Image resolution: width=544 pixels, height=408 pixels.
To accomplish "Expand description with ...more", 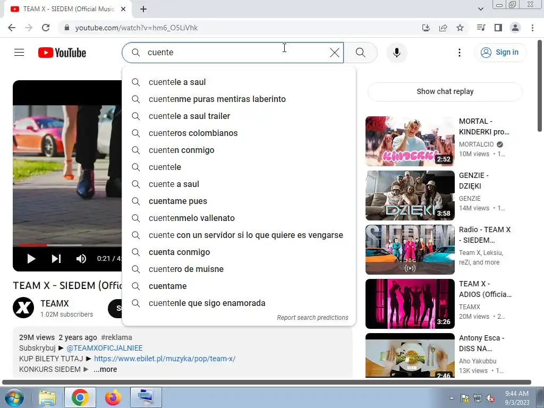I will point(105,370).
